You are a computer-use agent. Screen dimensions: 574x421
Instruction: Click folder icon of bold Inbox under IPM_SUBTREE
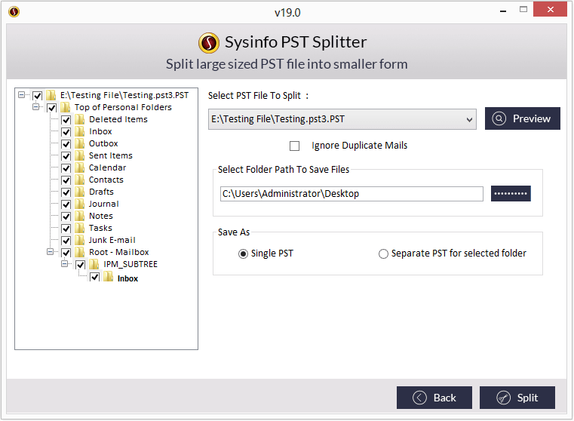tap(108, 277)
